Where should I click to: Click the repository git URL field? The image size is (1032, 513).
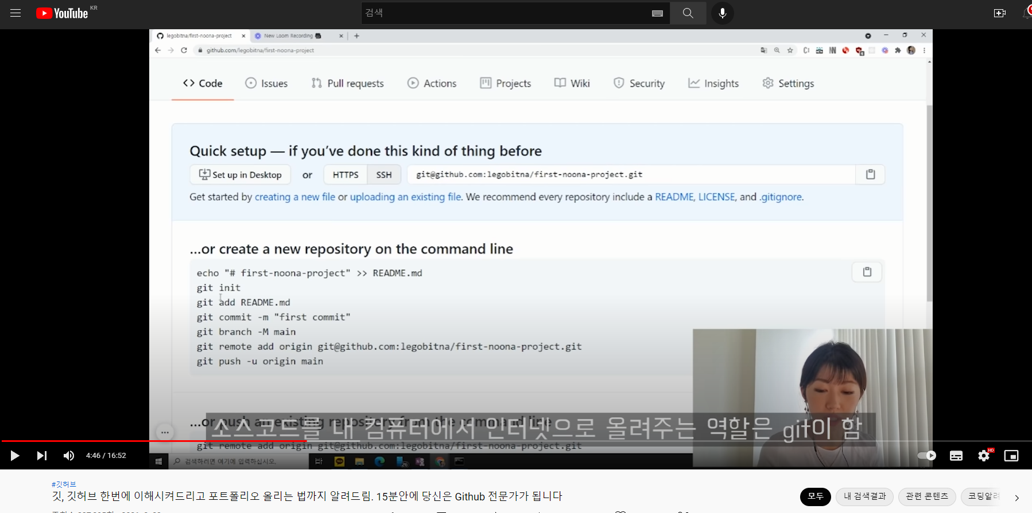(x=631, y=175)
